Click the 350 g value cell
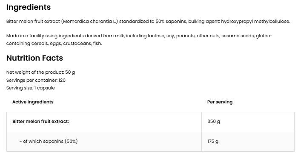The image size is (298, 156). point(248,122)
